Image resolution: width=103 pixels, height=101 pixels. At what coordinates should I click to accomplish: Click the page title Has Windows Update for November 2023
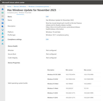point(32,10)
